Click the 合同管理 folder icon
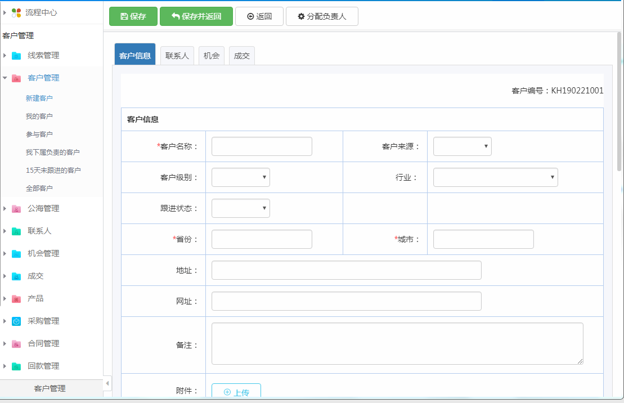This screenshot has height=403, width=624. (16, 344)
